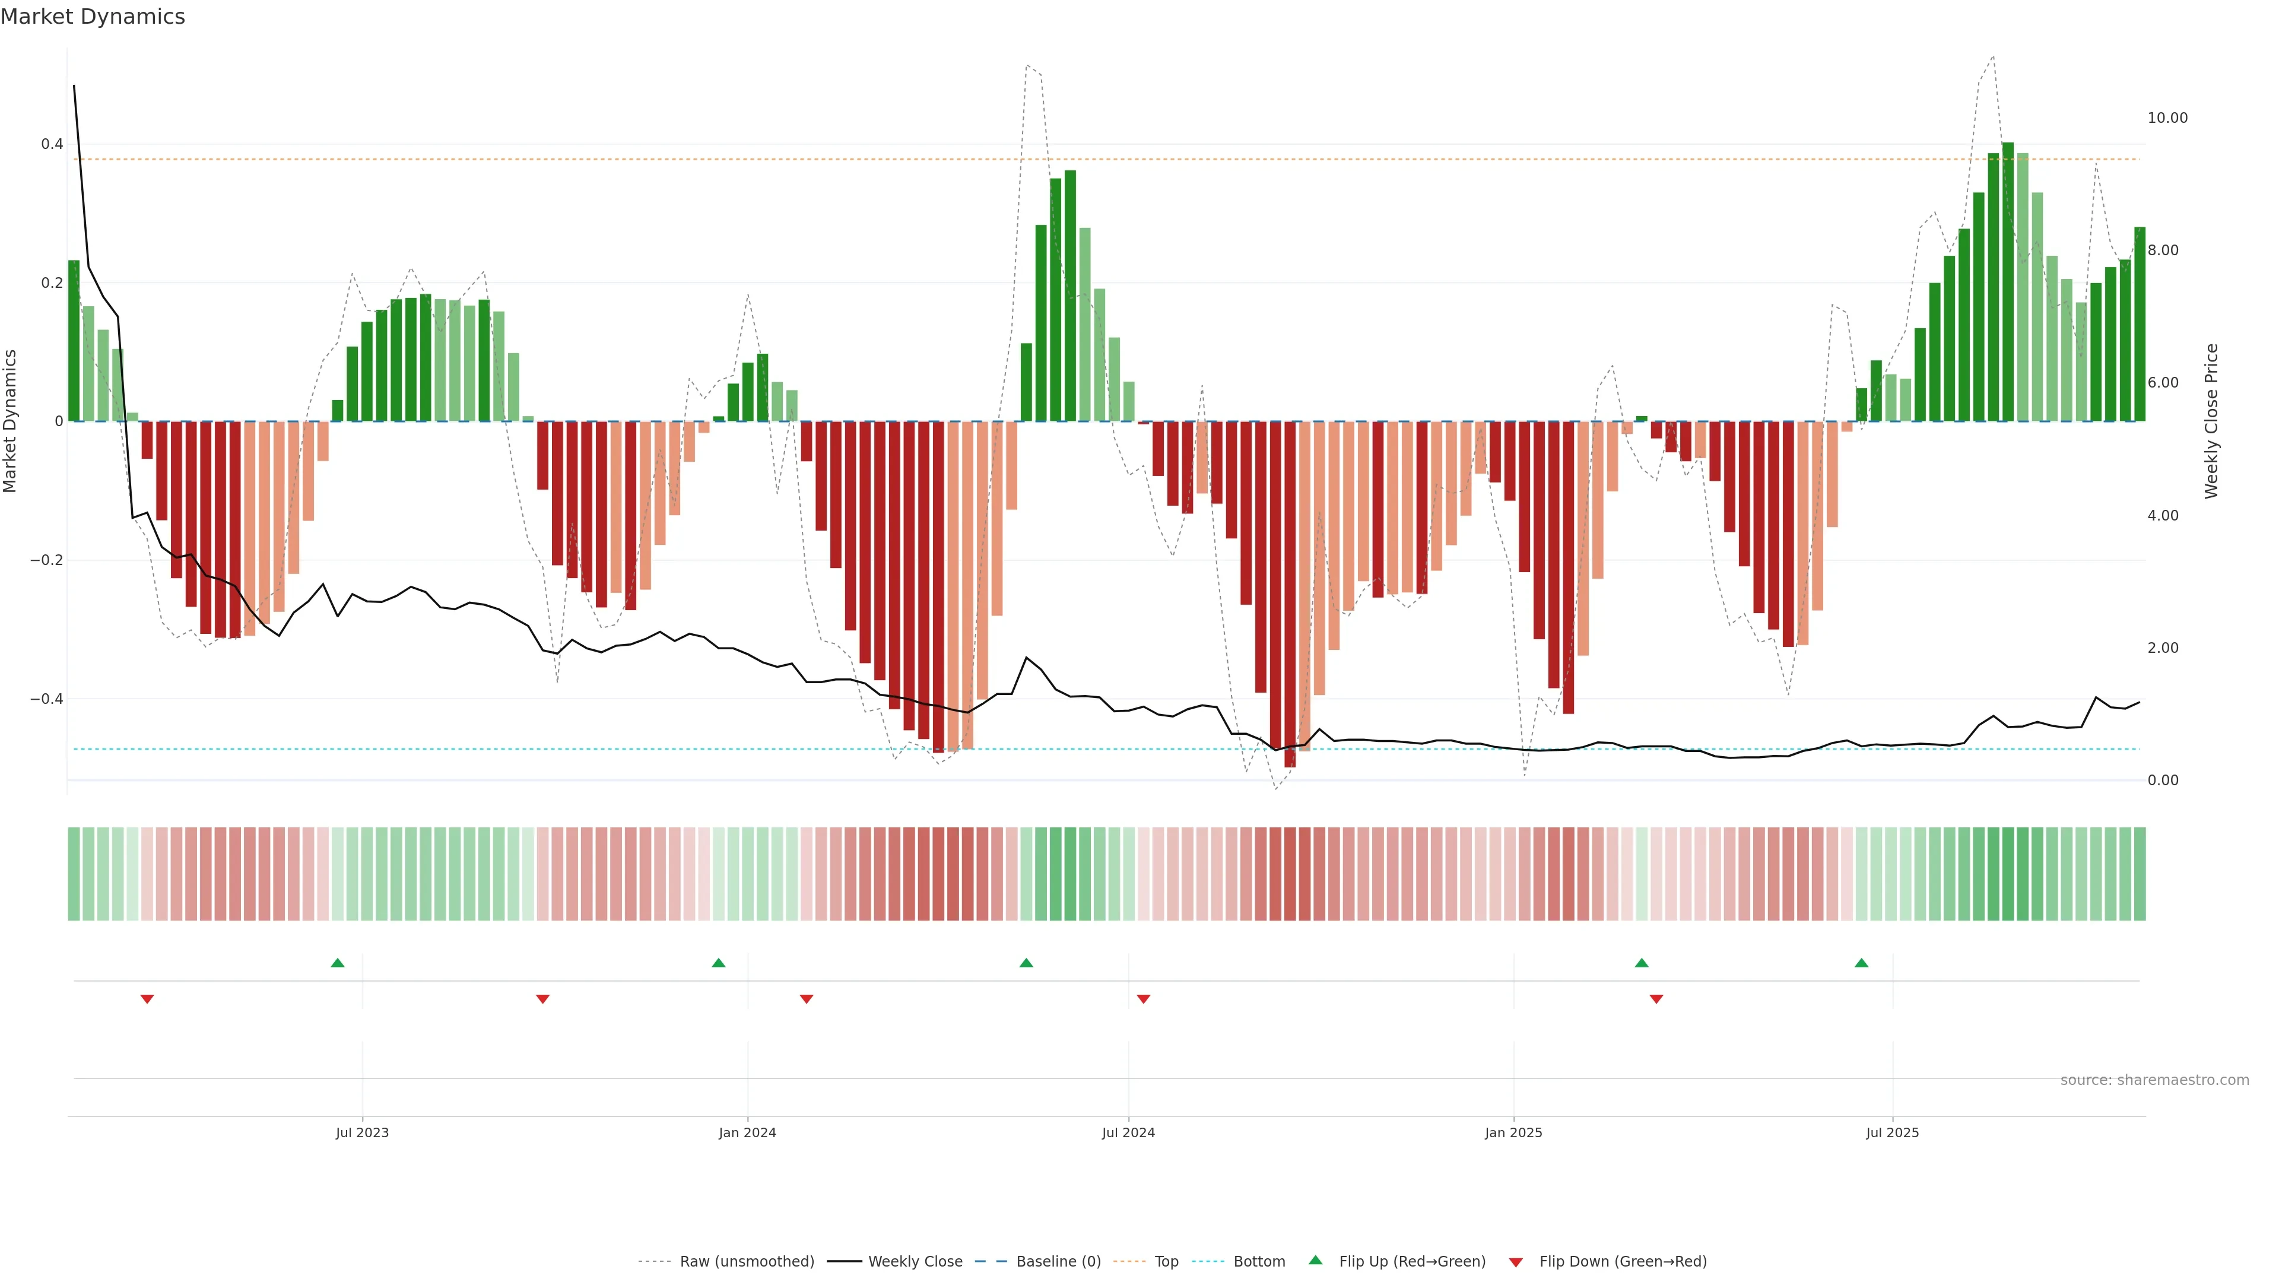Toggle the Top threshold legend entry
This screenshot has width=2279, height=1282.
[1166, 1262]
